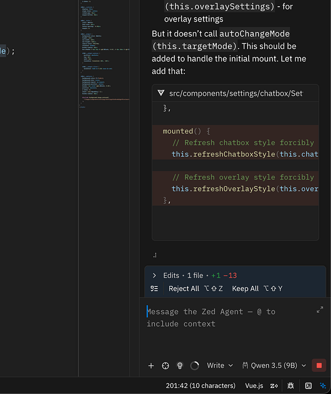
Task: Toggle the lightbulb thinking mode icon
Action: click(x=180, y=366)
